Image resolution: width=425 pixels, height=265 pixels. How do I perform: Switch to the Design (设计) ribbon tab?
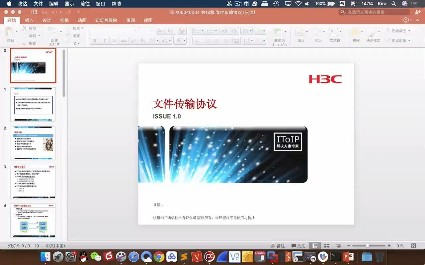47,20
